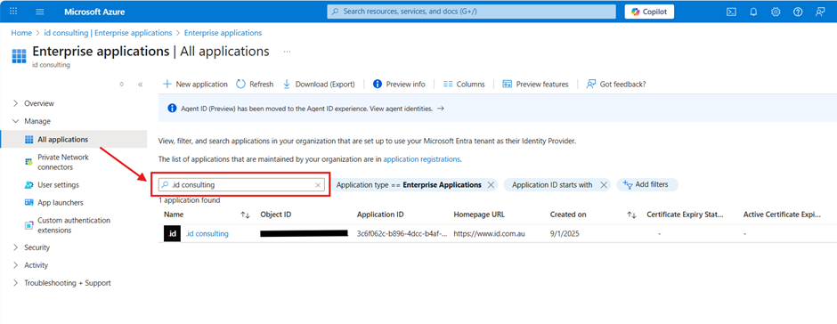Sort by the Name column arrows
The height and width of the screenshot is (324, 837).
pyautogui.click(x=245, y=215)
